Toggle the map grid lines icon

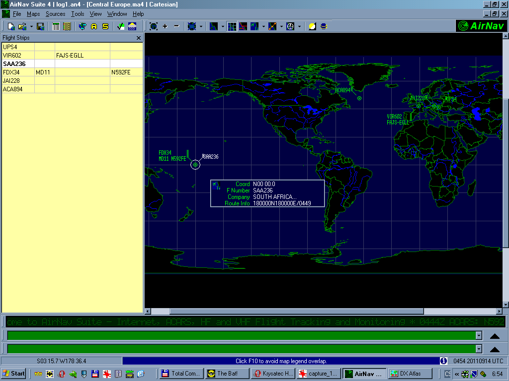(x=232, y=26)
